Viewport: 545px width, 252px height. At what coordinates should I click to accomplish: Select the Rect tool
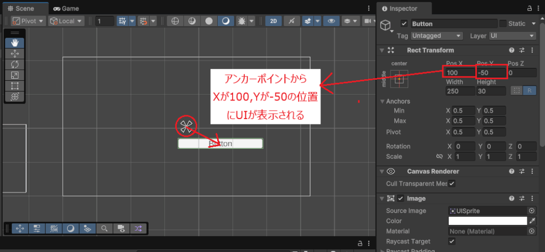tap(14, 86)
